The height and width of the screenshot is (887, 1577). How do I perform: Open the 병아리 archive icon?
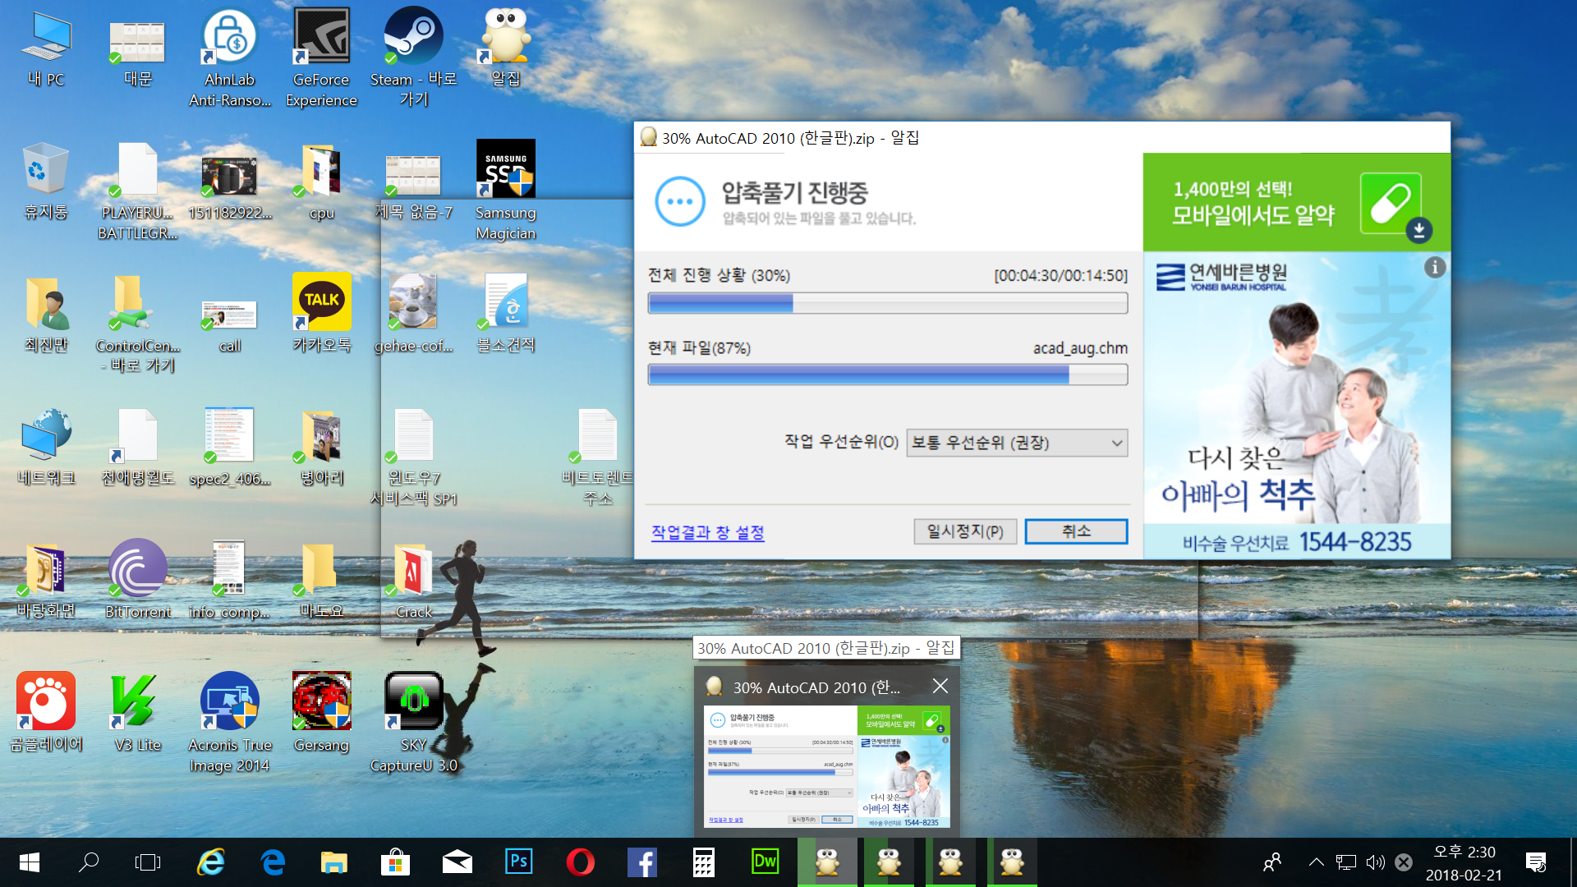(321, 448)
